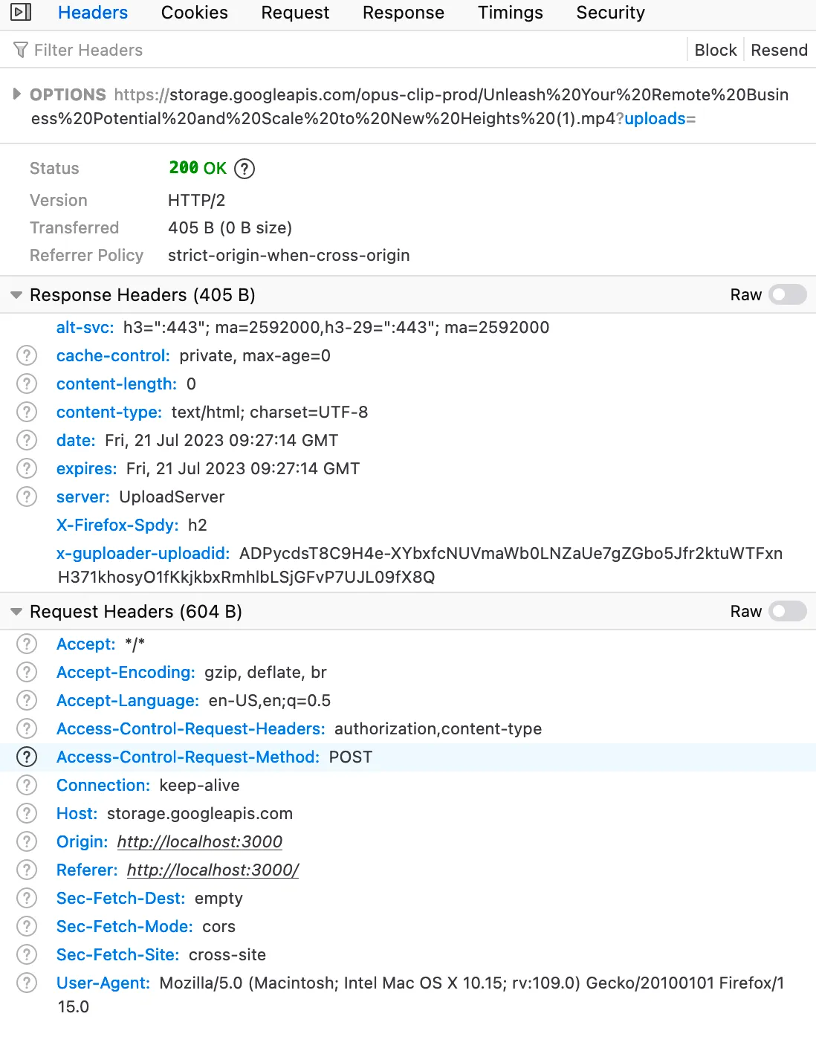This screenshot has height=1051, width=816.
Task: Collapse the Response Headers section
Action: tap(16, 295)
